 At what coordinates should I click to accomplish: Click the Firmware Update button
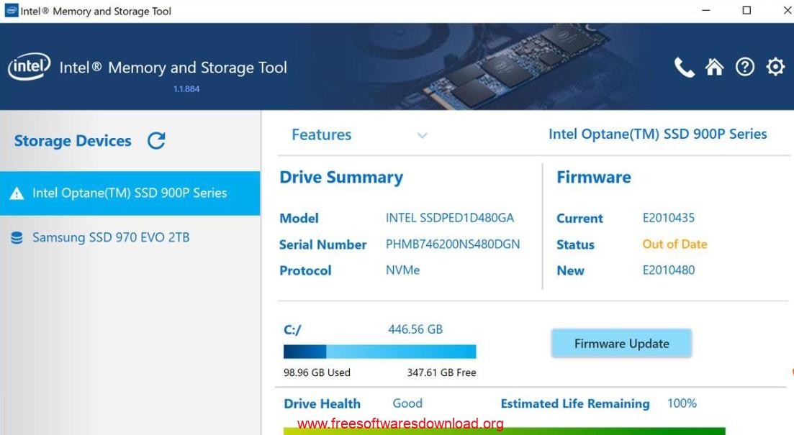click(x=621, y=344)
